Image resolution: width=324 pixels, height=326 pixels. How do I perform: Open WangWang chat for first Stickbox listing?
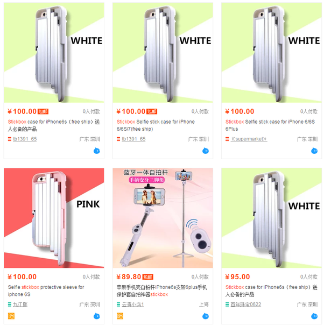point(97,151)
